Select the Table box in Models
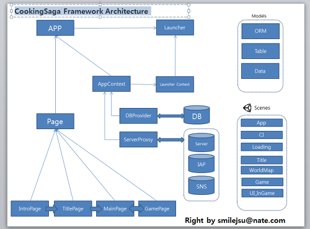The image size is (310, 229). (260, 51)
